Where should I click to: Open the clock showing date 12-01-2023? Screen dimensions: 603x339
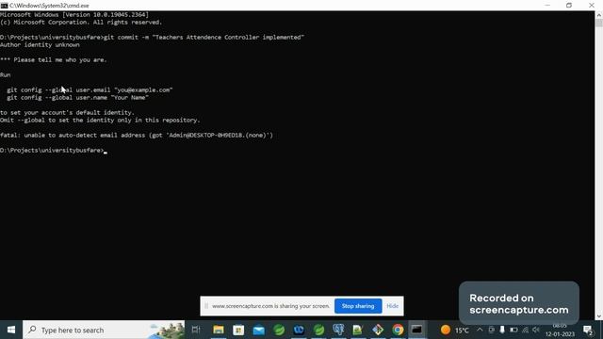coord(560,331)
